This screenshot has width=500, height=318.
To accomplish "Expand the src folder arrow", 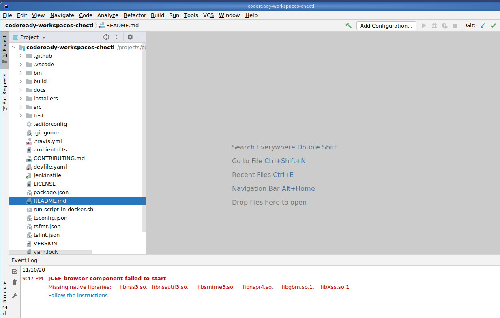I will click(21, 107).
